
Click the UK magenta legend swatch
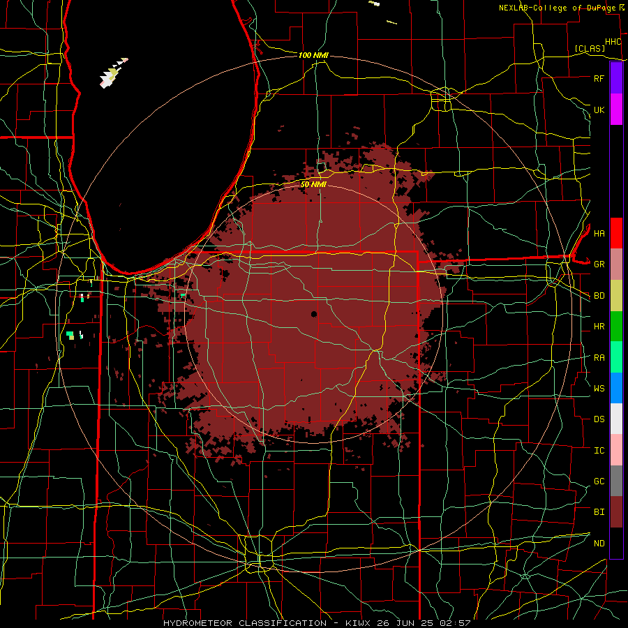(616, 110)
